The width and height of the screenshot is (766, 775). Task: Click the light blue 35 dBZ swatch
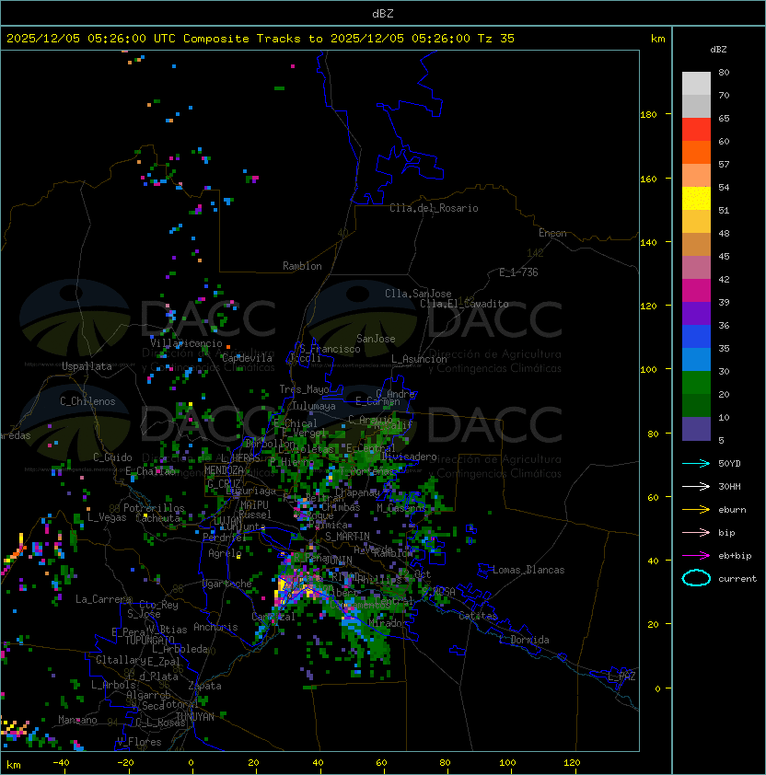point(696,359)
